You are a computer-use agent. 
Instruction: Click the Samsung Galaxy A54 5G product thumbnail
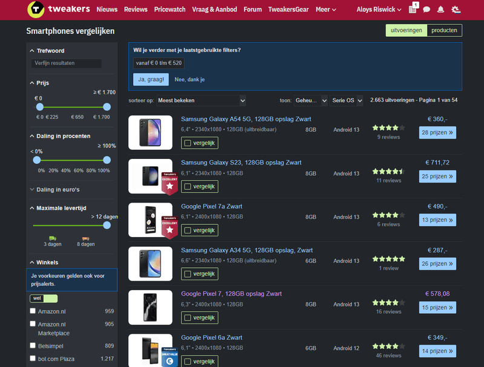tap(150, 132)
